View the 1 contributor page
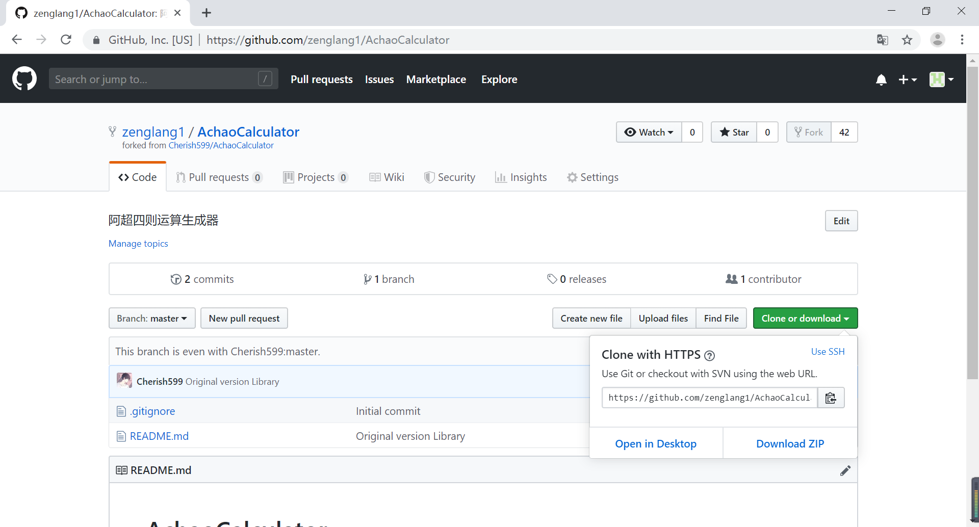This screenshot has height=527, width=979. coord(763,279)
